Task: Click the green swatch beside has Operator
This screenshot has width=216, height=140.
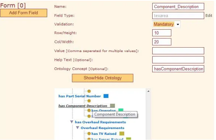Action: (121, 110)
